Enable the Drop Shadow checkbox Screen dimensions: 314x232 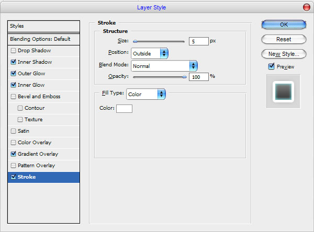point(13,50)
